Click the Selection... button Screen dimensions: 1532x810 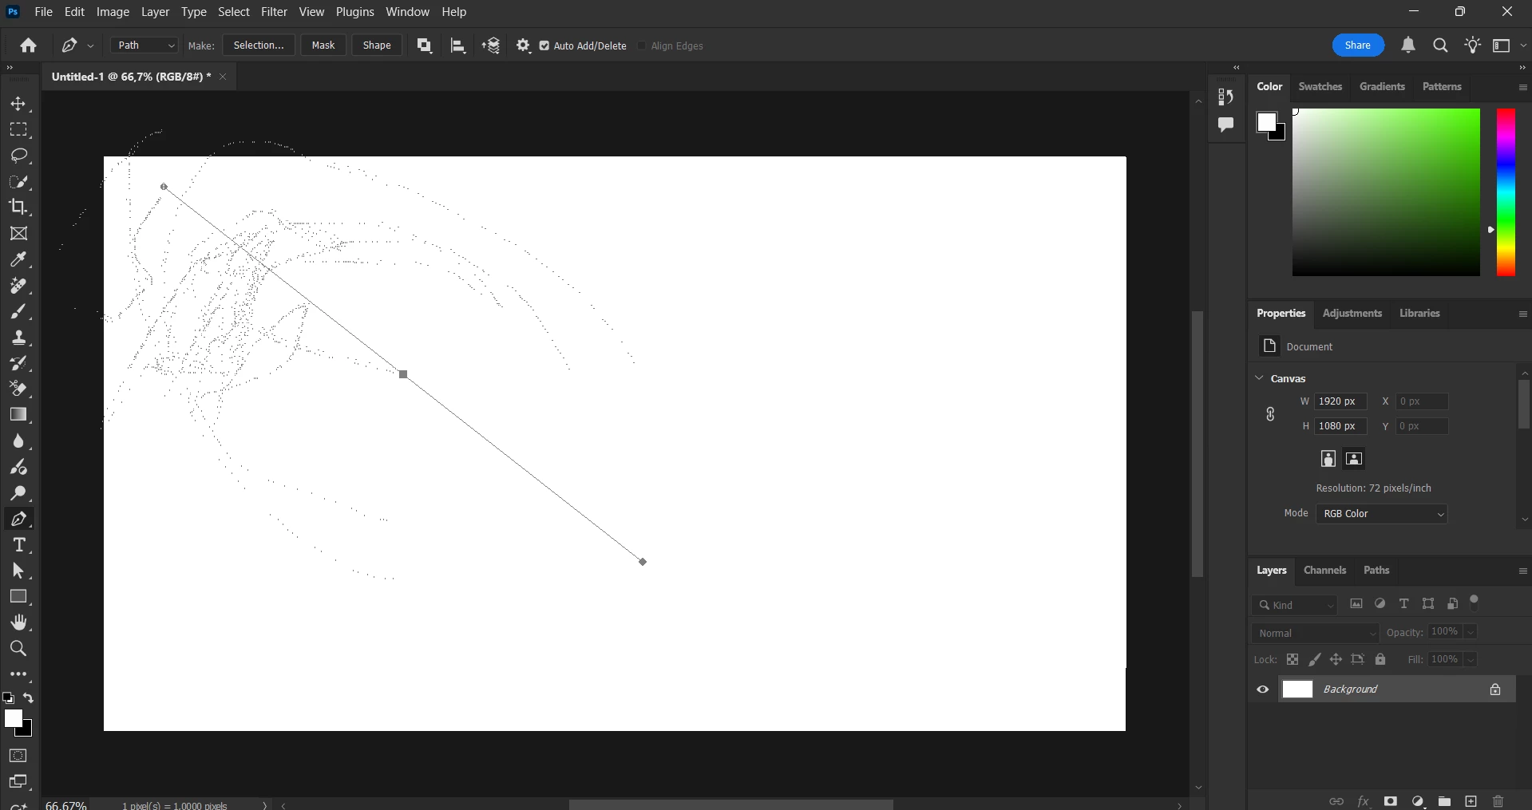(x=259, y=45)
